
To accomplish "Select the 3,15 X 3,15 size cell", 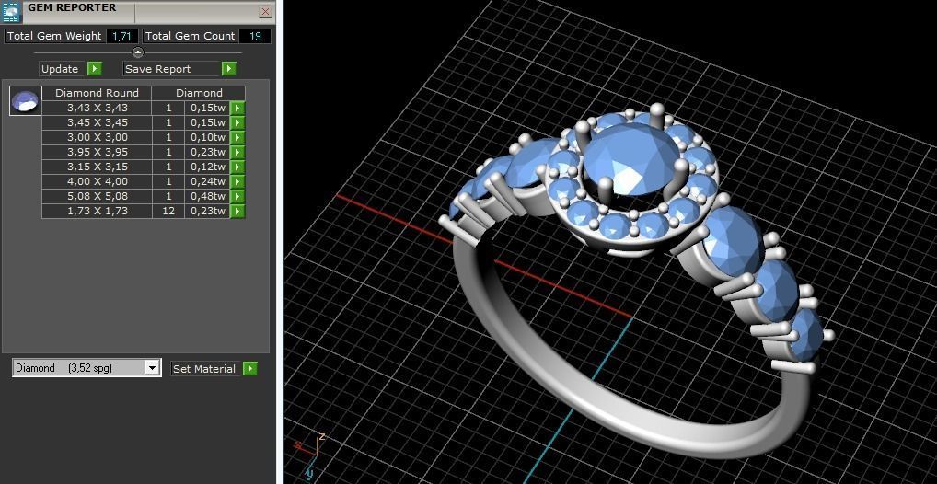I will pos(98,167).
